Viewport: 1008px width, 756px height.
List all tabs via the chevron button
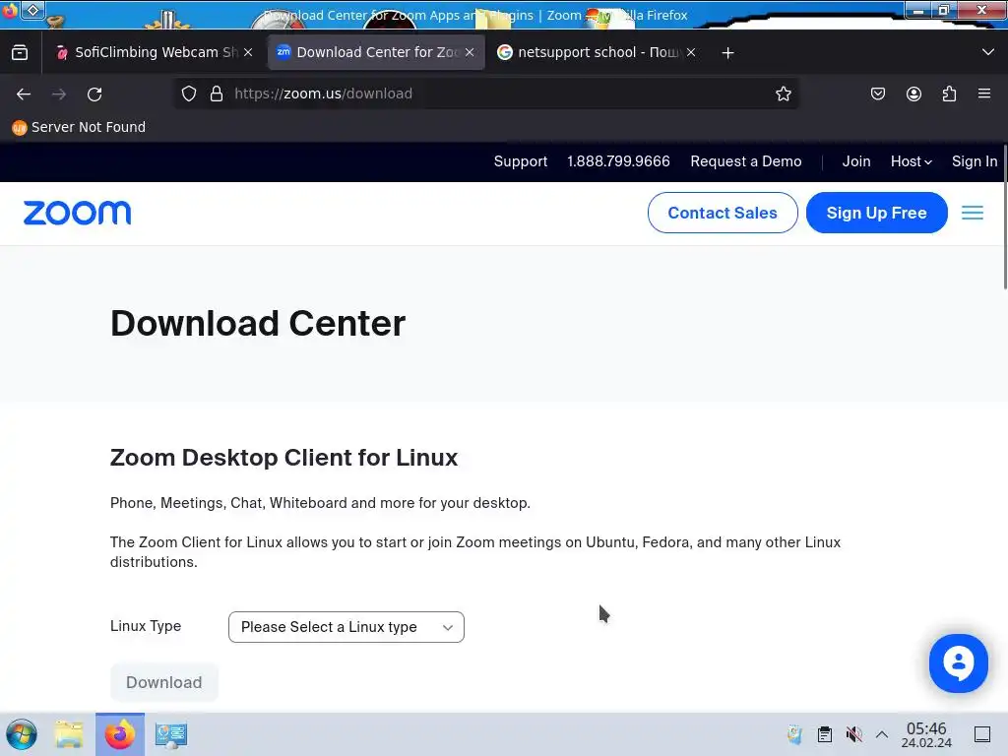[988, 52]
